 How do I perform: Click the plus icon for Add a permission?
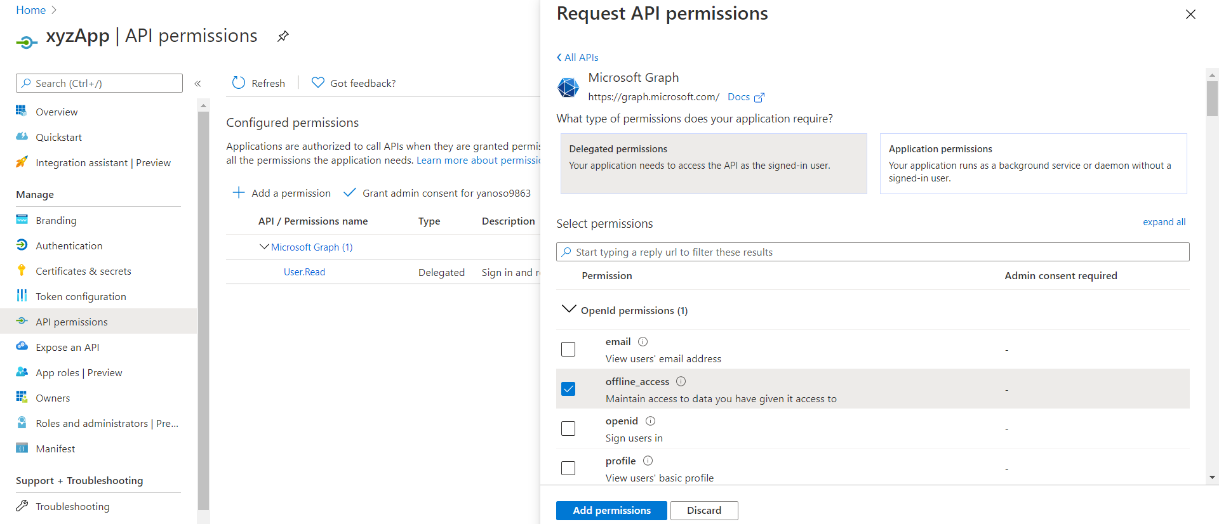(x=239, y=192)
